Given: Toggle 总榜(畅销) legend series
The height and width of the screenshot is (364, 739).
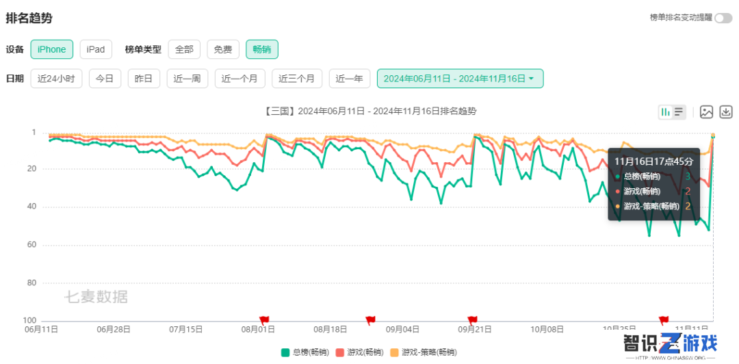Looking at the screenshot, I should (x=304, y=352).
